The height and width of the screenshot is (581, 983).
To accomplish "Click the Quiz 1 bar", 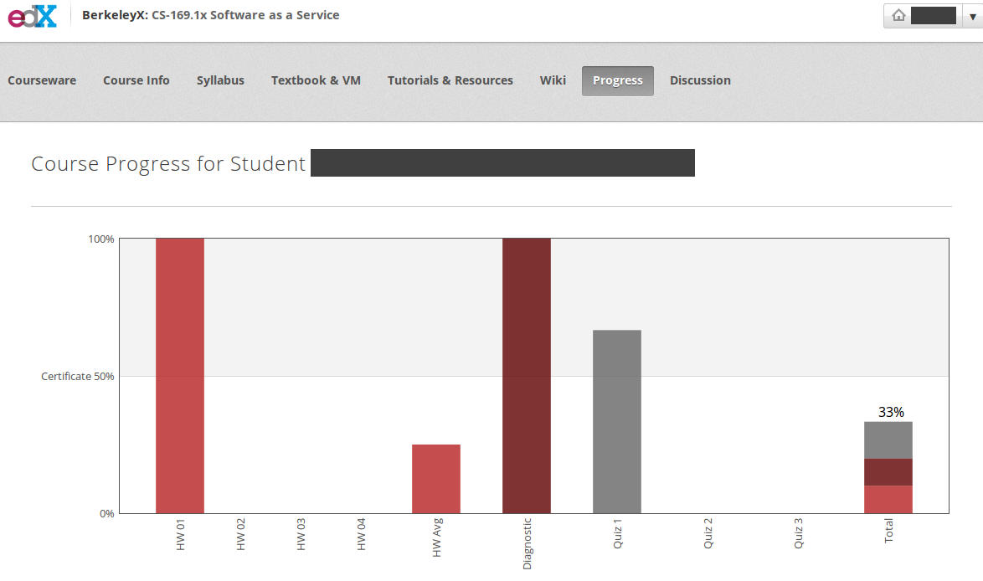I will (616, 419).
